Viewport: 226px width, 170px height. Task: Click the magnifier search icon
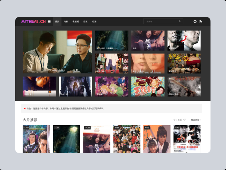click(180, 21)
